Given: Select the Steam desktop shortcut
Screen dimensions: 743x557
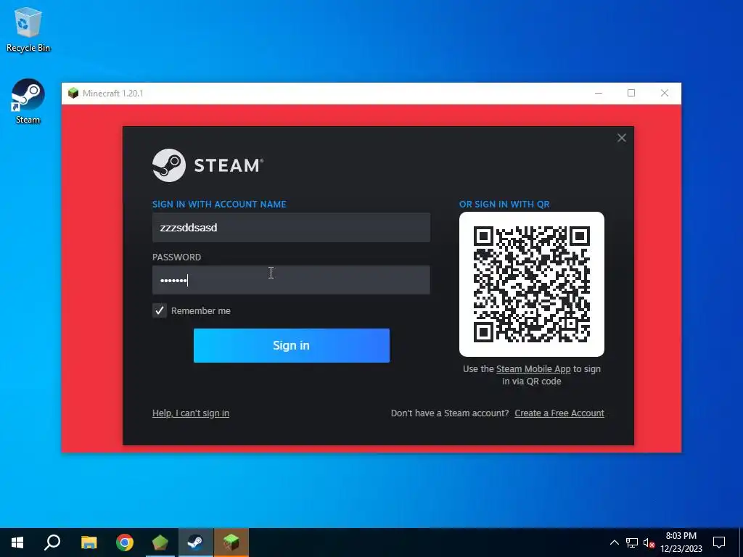Looking at the screenshot, I should (x=28, y=102).
